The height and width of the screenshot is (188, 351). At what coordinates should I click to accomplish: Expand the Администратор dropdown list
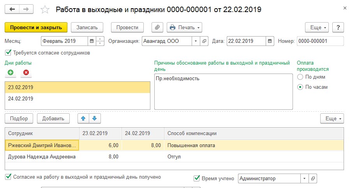pyautogui.click(x=304, y=178)
